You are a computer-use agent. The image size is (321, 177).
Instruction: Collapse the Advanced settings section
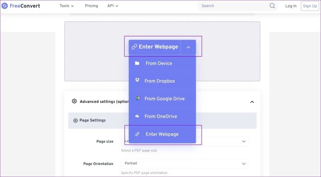tap(252, 102)
